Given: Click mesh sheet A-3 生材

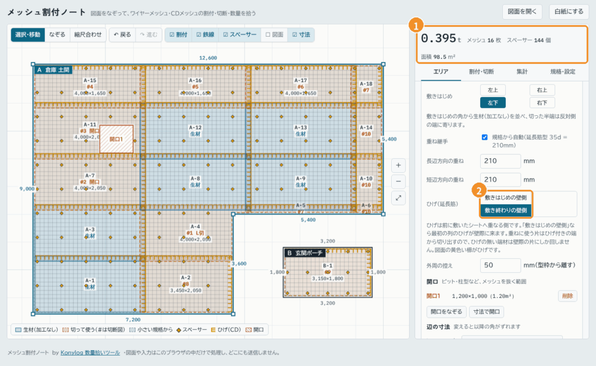Looking at the screenshot, I should (x=90, y=233).
